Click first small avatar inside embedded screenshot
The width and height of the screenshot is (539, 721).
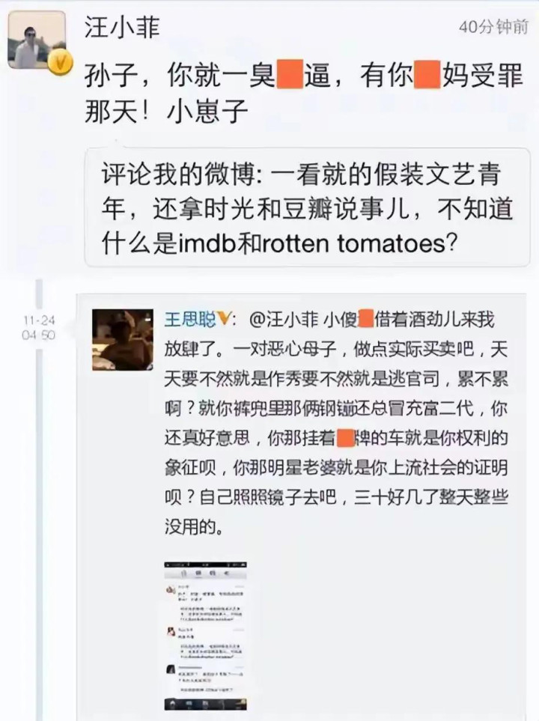(x=171, y=589)
